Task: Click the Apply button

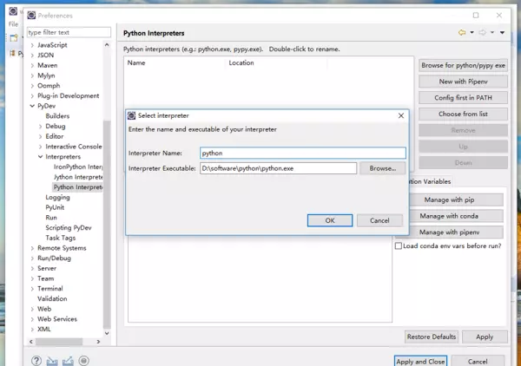Action: [485, 337]
